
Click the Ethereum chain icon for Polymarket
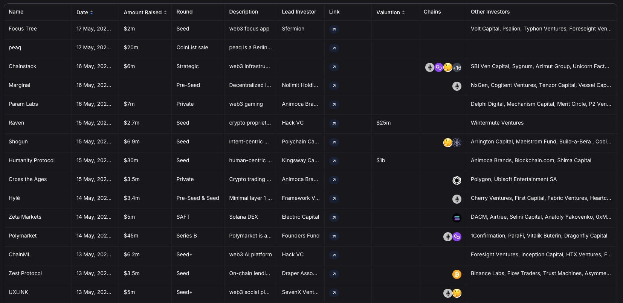[448, 237]
